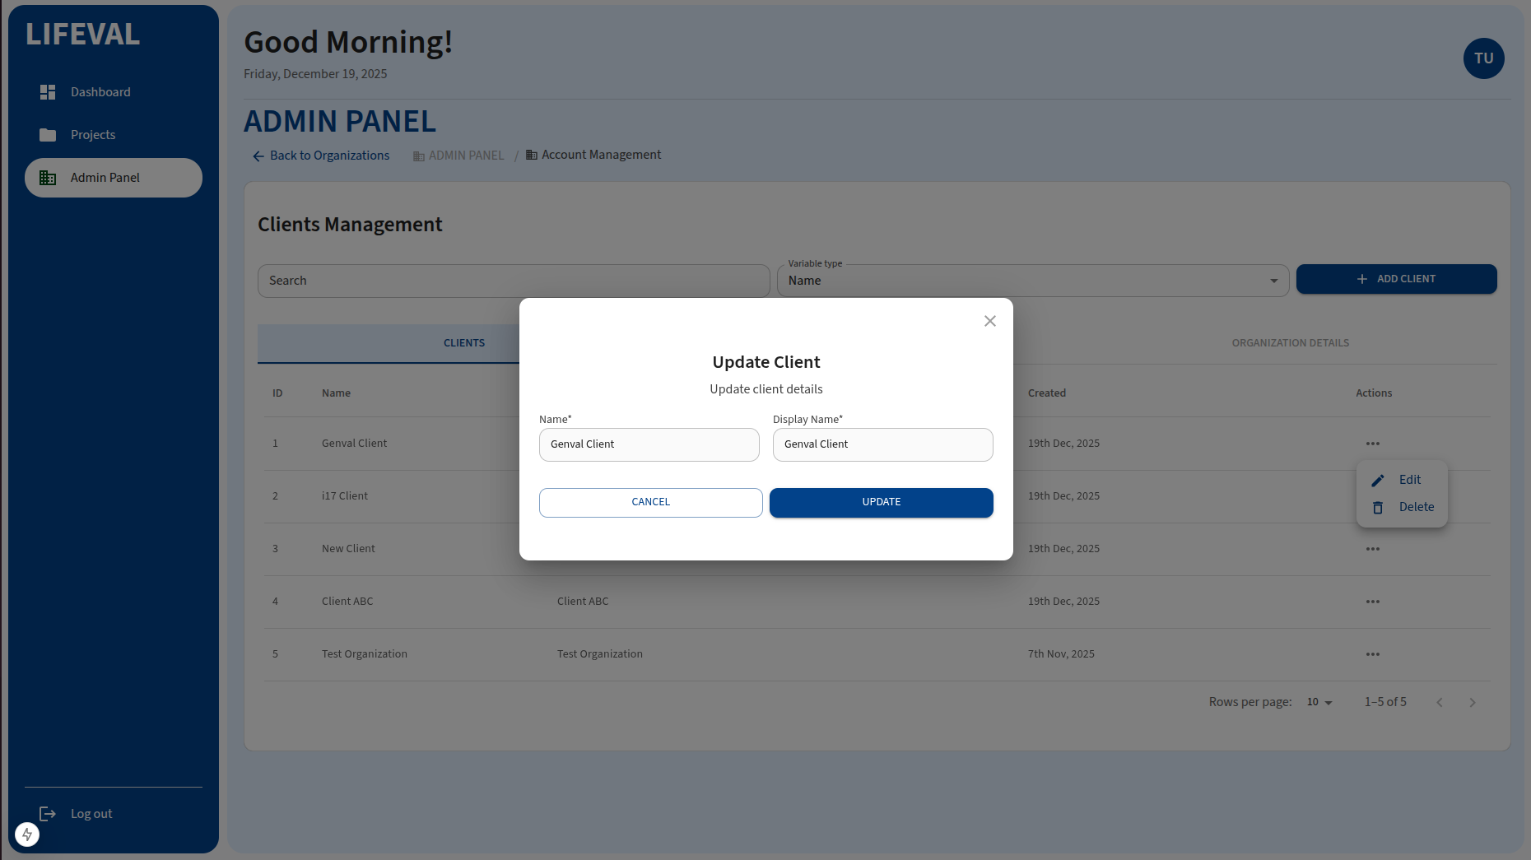Cancel the Update Client dialog
This screenshot has width=1531, height=860.
click(649, 502)
